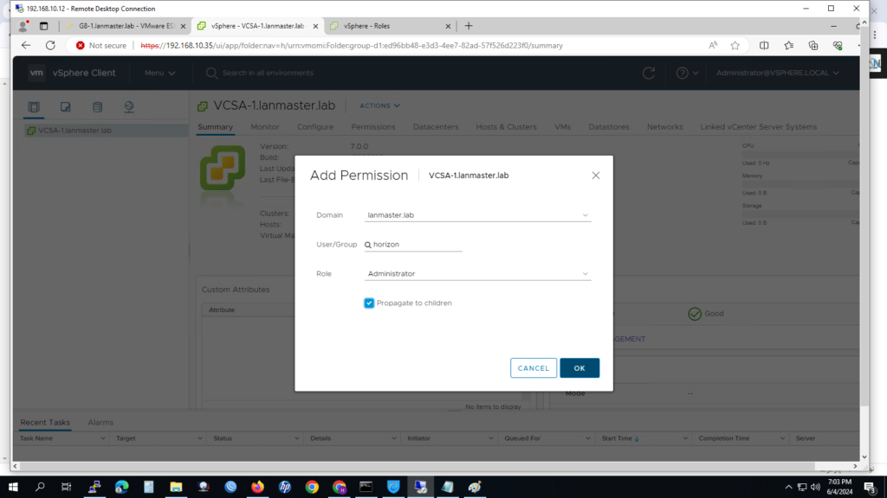Click the browser address bar URL
Screen dimensions: 887x498
352,45
